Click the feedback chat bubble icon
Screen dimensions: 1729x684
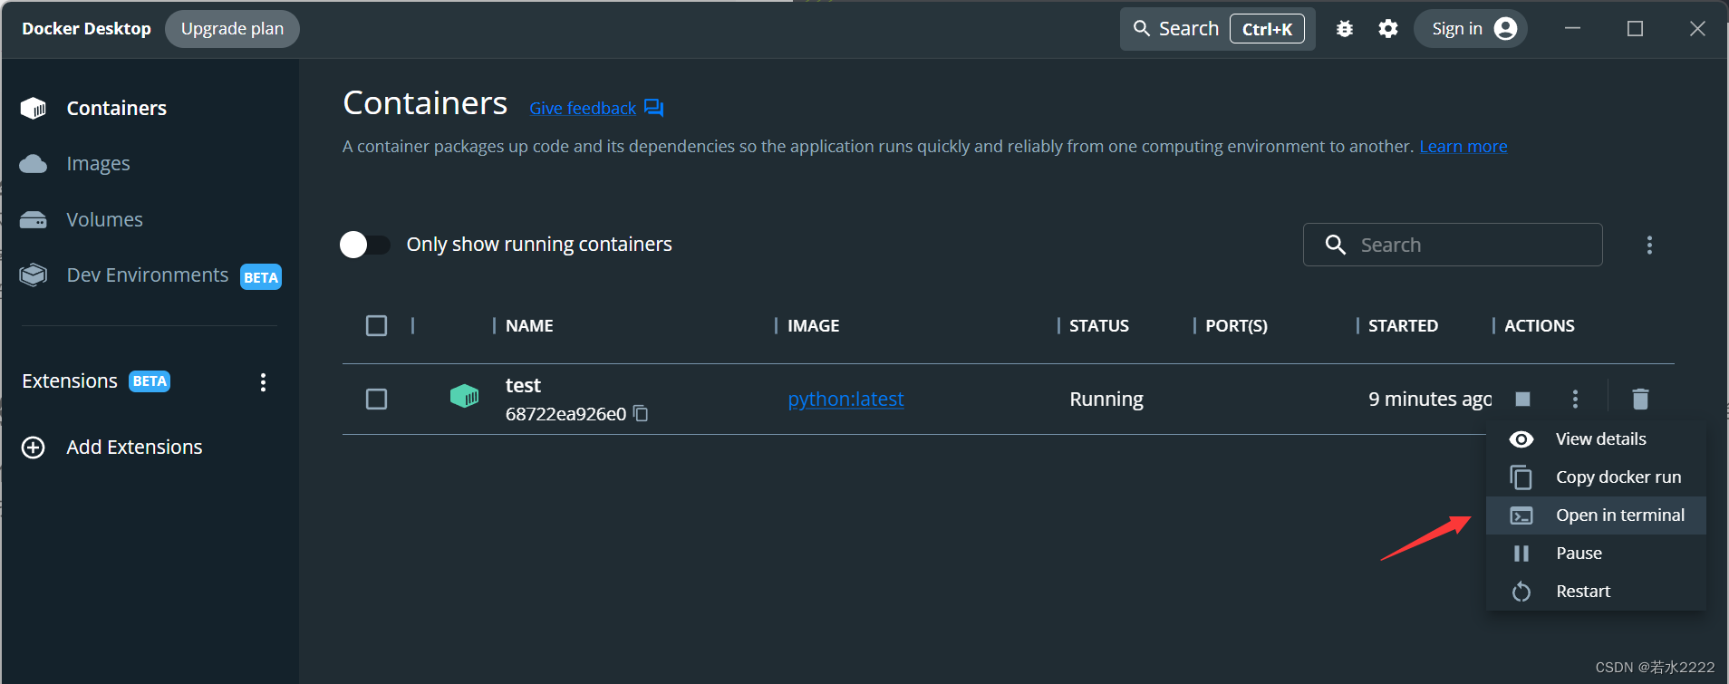[653, 109]
